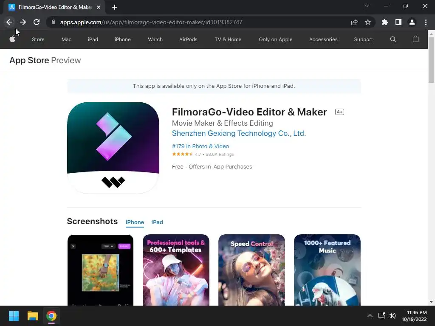Image resolution: width=435 pixels, height=326 pixels.
Task: Open Chrome profile menu
Action: [x=412, y=22]
